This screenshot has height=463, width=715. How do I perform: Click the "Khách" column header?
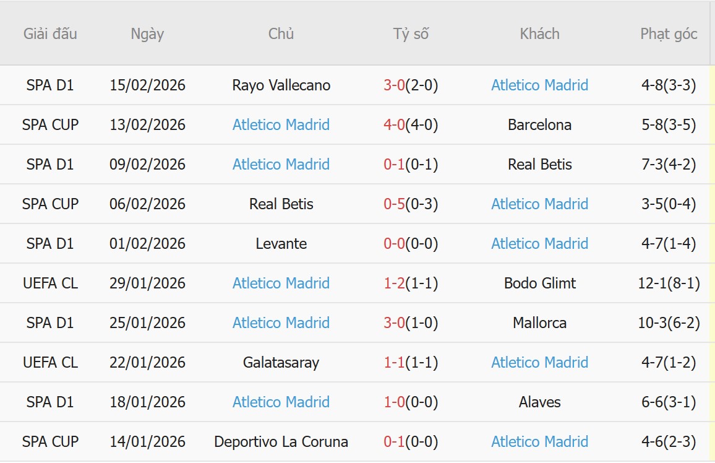539,34
